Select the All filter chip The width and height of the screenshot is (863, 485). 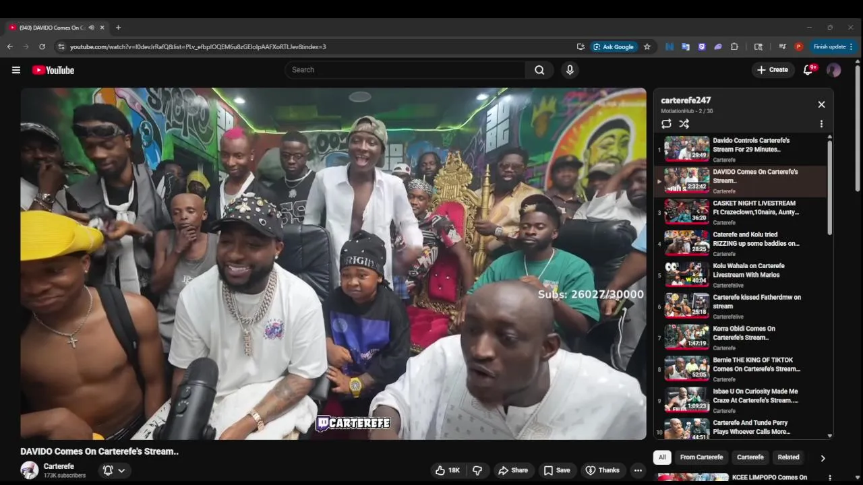point(662,457)
